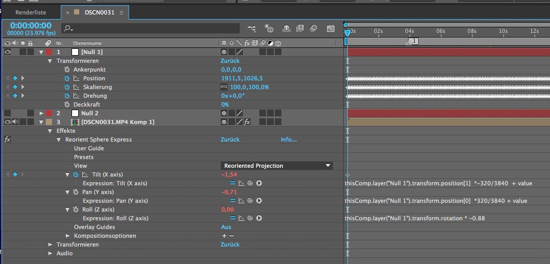This screenshot has height=264, width=550.
Task: Open the composition mini-flowchart icon
Action: pos(252,28)
